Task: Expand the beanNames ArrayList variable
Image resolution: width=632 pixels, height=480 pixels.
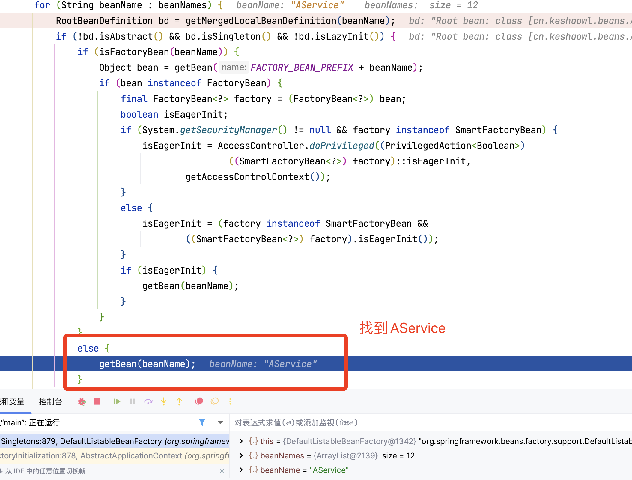Action: point(241,455)
